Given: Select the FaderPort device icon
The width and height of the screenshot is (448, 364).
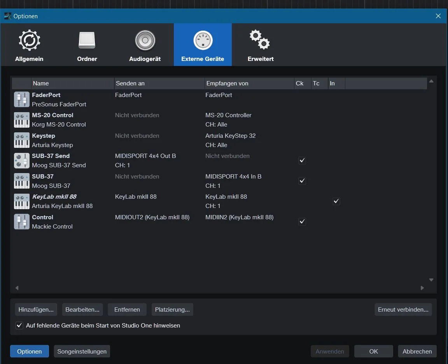Looking at the screenshot, I should [x=22, y=99].
